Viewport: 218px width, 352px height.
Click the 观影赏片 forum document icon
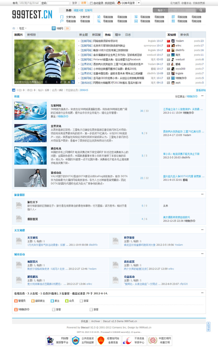pos(19,265)
